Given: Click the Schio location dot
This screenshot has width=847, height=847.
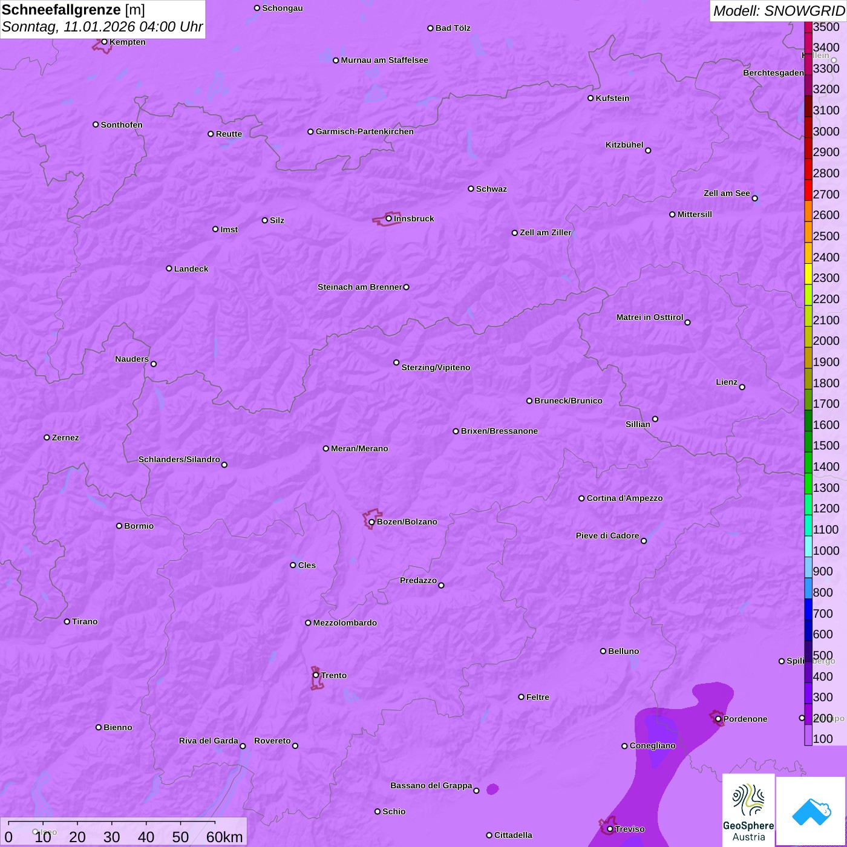Looking at the screenshot, I should [x=378, y=812].
